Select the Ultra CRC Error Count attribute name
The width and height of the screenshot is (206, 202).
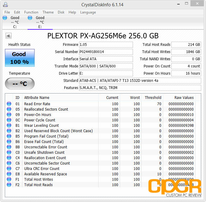pos(42,169)
